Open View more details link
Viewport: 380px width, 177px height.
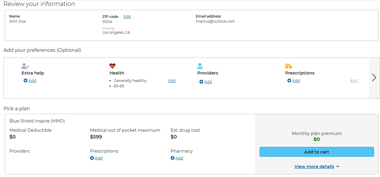pyautogui.click(x=314, y=167)
